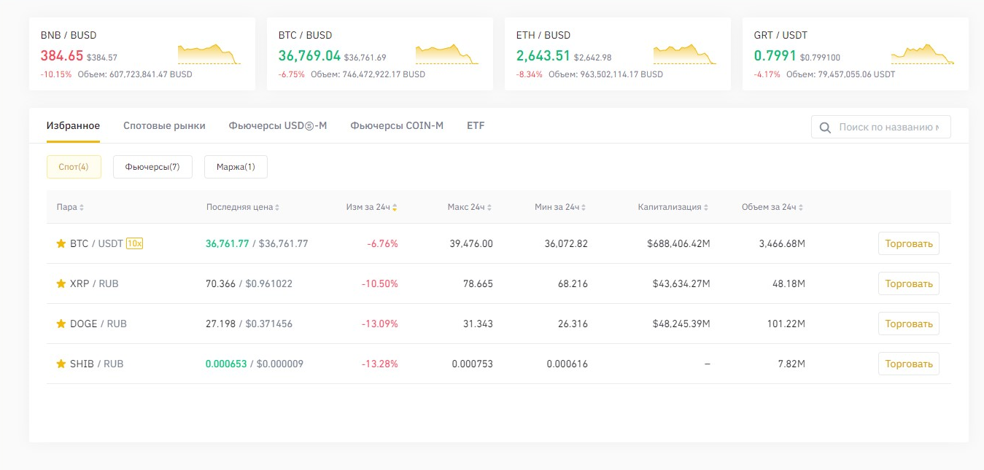Sort by Последняя цена column
Image resolution: width=984 pixels, height=470 pixels.
[243, 207]
